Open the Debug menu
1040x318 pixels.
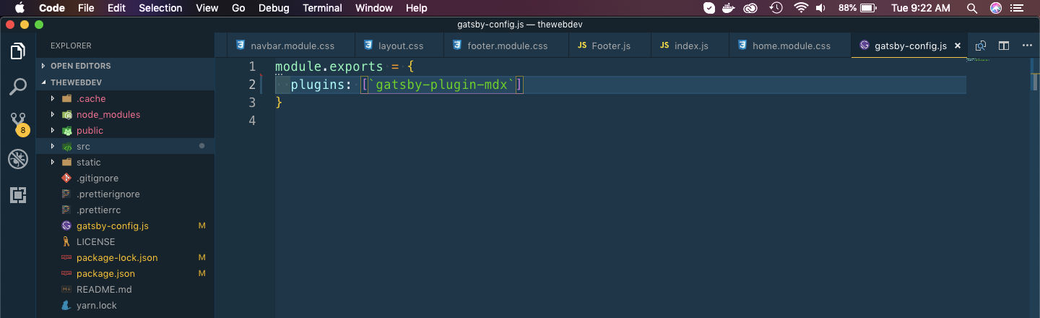click(274, 8)
